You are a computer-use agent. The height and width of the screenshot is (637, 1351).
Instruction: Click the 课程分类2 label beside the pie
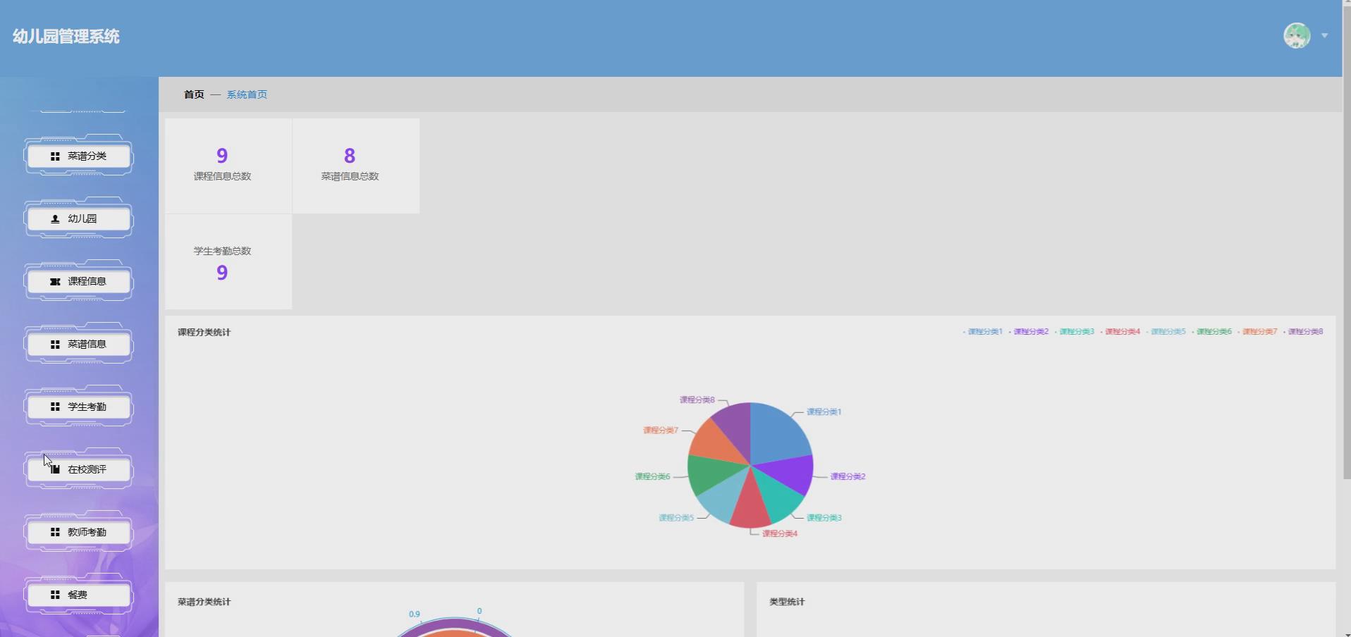pyautogui.click(x=848, y=477)
